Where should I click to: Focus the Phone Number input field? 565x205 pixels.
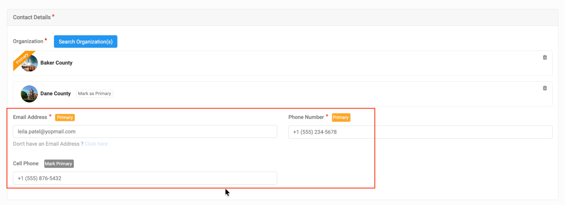click(420, 132)
